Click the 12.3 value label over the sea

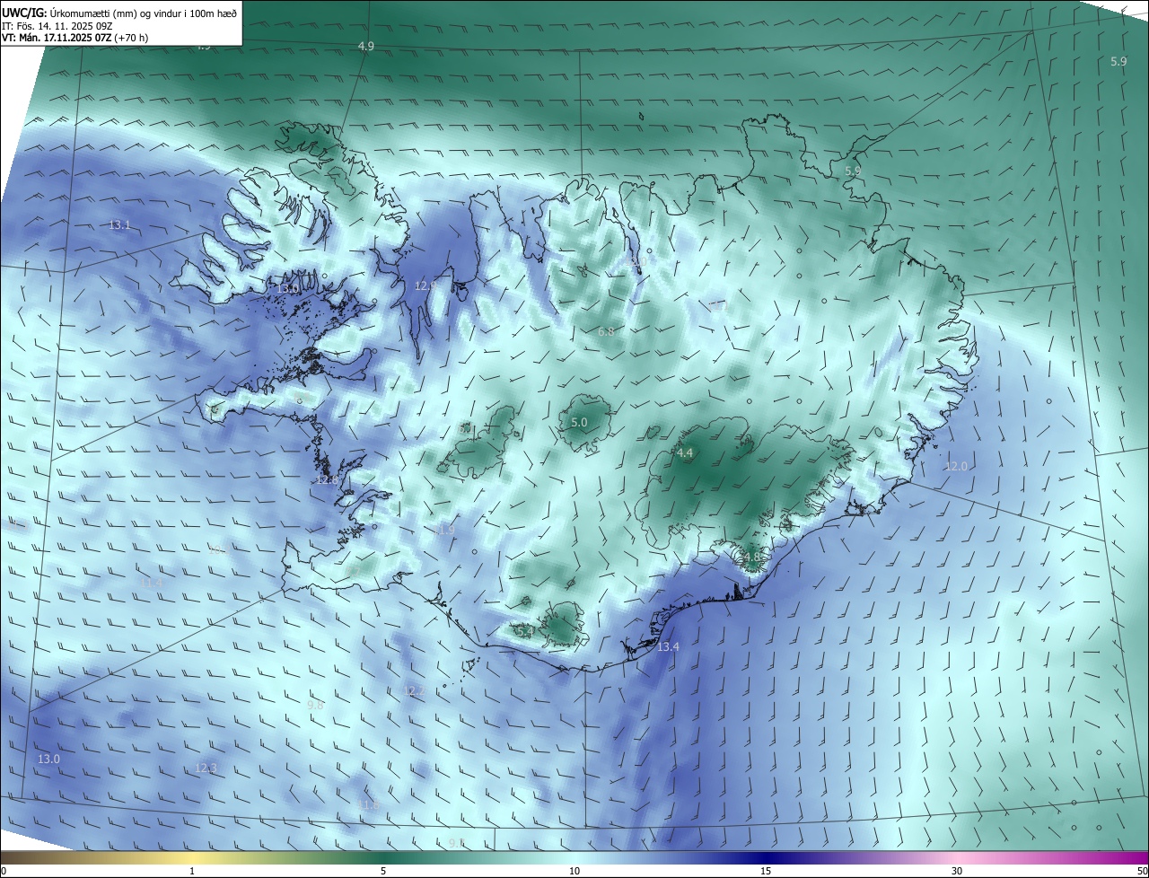point(206,768)
